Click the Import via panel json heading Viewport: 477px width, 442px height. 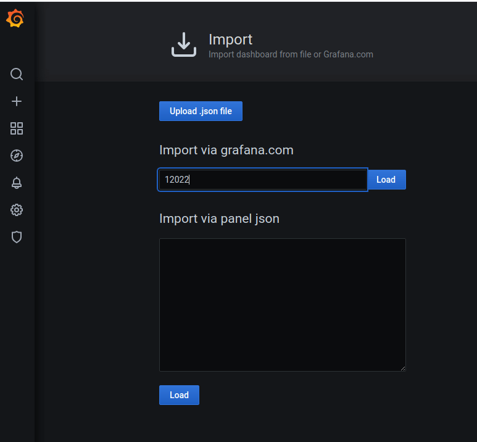pos(219,219)
